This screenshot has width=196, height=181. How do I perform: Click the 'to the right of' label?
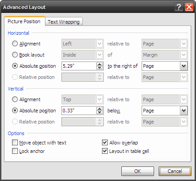[x=122, y=66]
